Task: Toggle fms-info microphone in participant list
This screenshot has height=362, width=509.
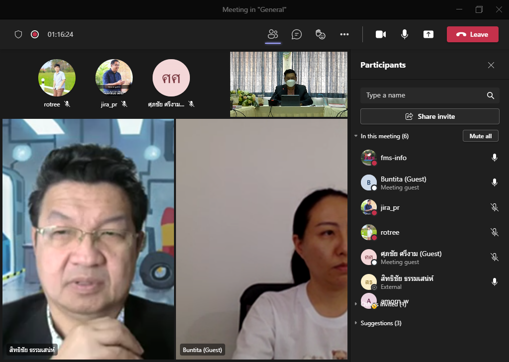Action: [x=494, y=158]
